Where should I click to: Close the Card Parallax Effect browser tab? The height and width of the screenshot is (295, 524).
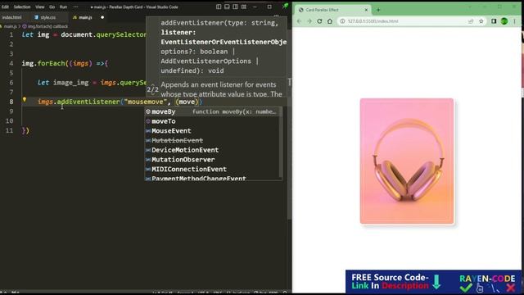click(x=366, y=10)
